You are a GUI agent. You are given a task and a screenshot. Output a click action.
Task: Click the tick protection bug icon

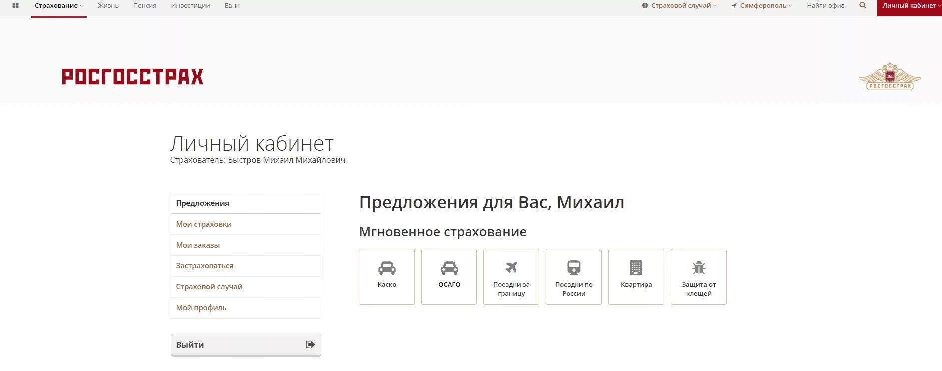click(699, 267)
